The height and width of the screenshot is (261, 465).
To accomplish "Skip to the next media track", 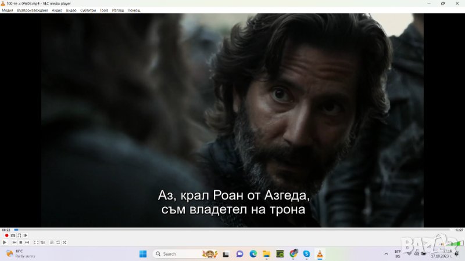I will click(27, 242).
